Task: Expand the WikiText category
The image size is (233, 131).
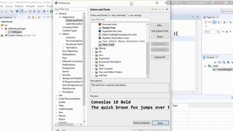Action: [92, 76]
